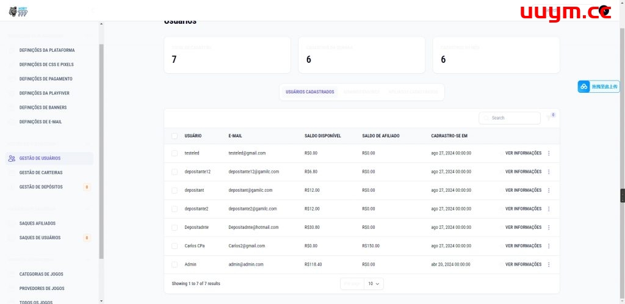Check the box for user depositante12

click(175, 172)
